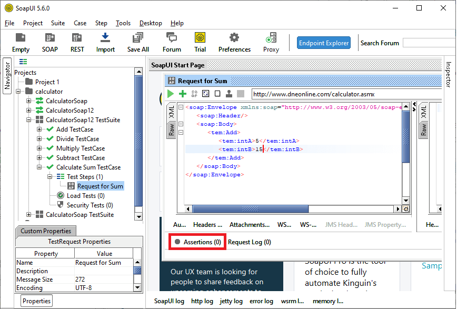This screenshot has width=457, height=309.
Task: Expand the CalculatorSoap interface node
Action: click(x=28, y=101)
